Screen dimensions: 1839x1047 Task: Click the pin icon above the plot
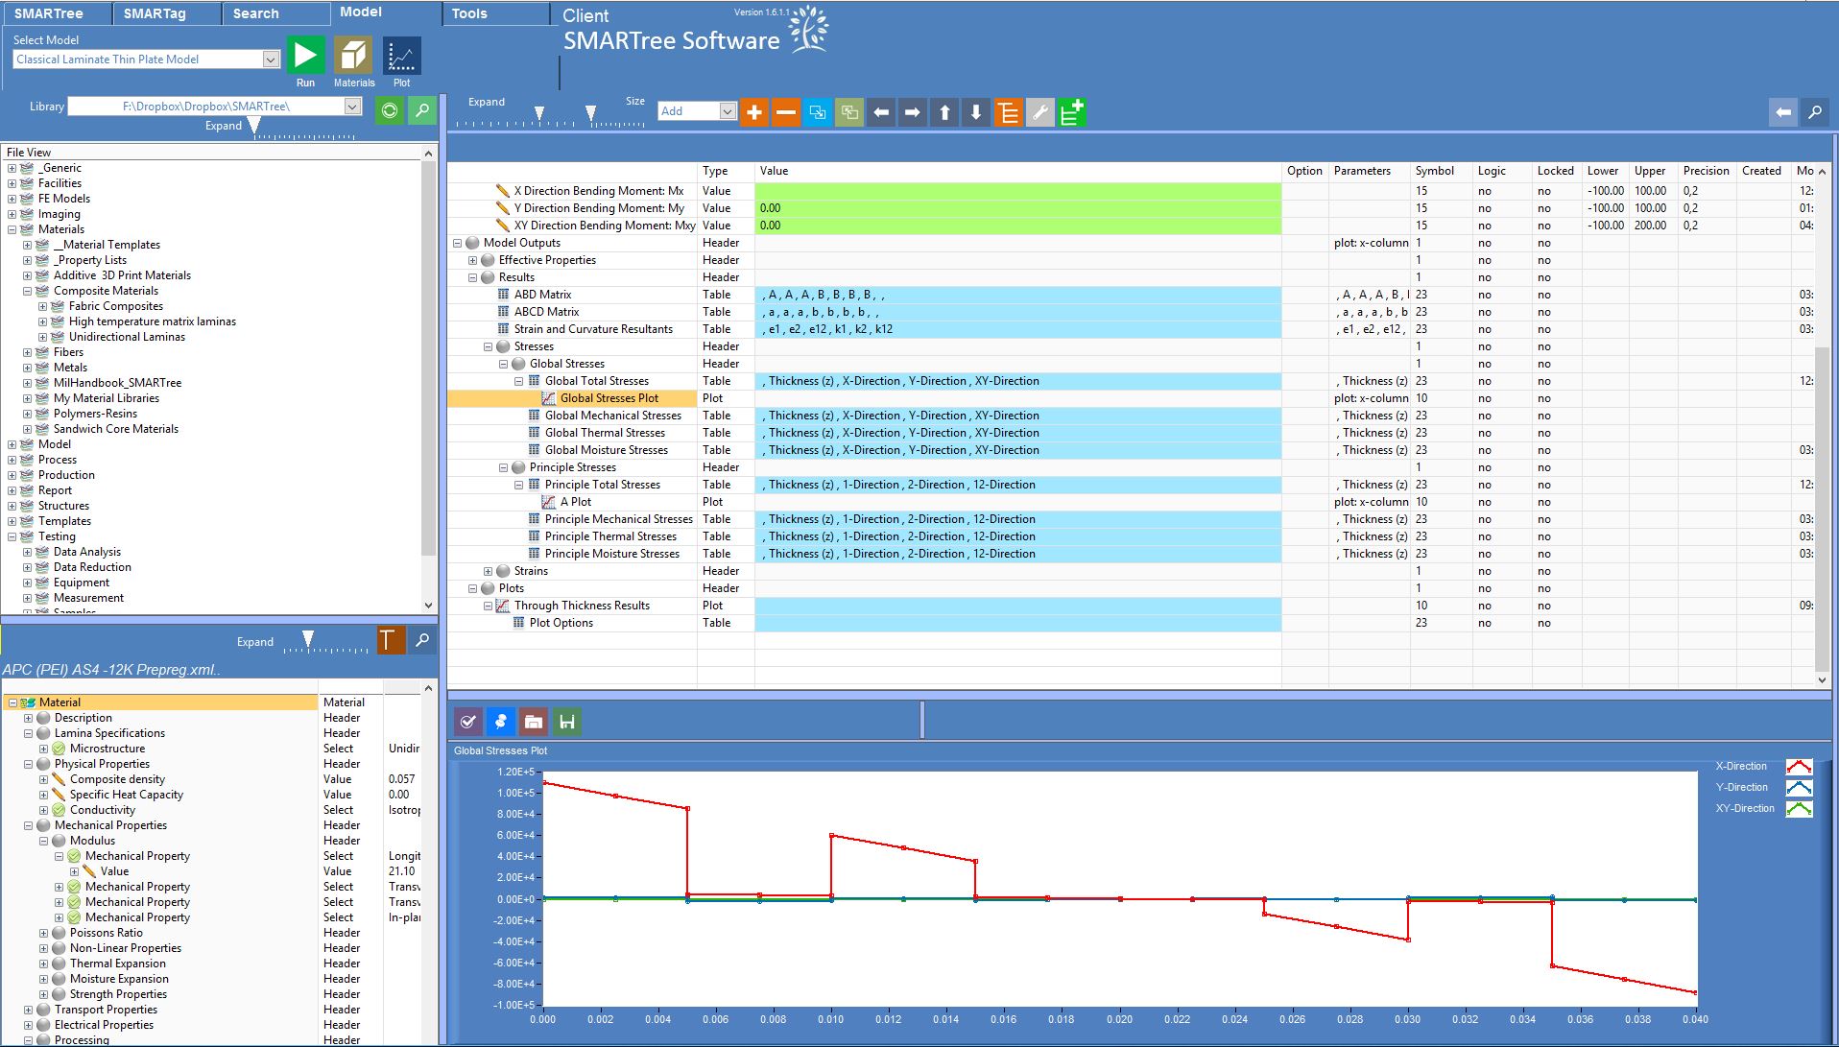500,722
